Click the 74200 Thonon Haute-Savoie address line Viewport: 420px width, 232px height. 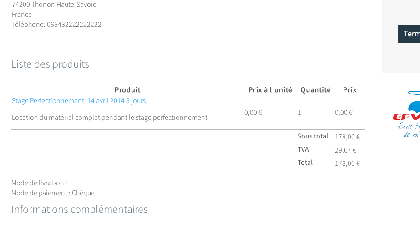click(x=54, y=5)
